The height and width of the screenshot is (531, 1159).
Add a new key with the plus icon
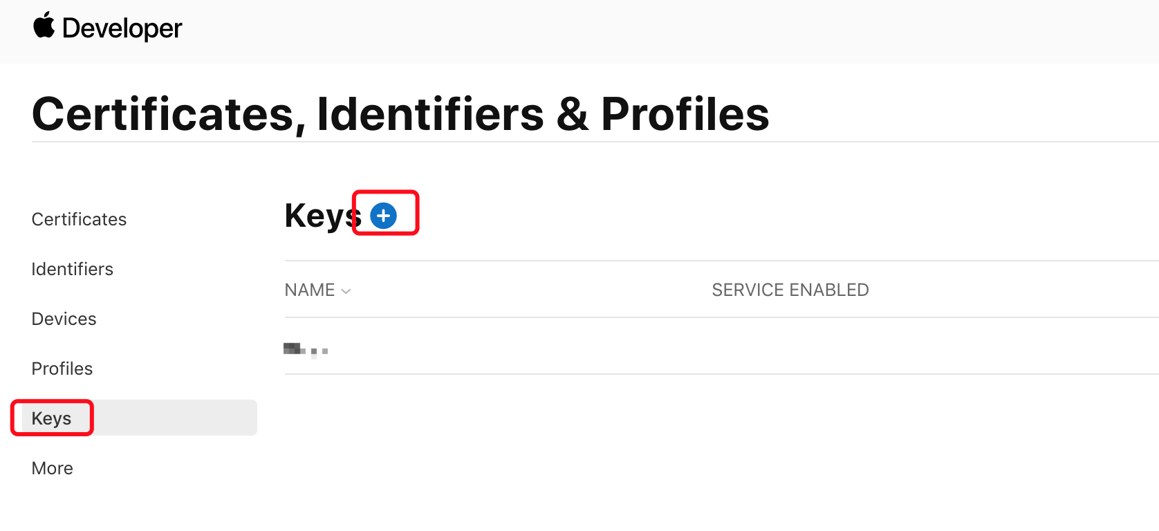tap(383, 216)
